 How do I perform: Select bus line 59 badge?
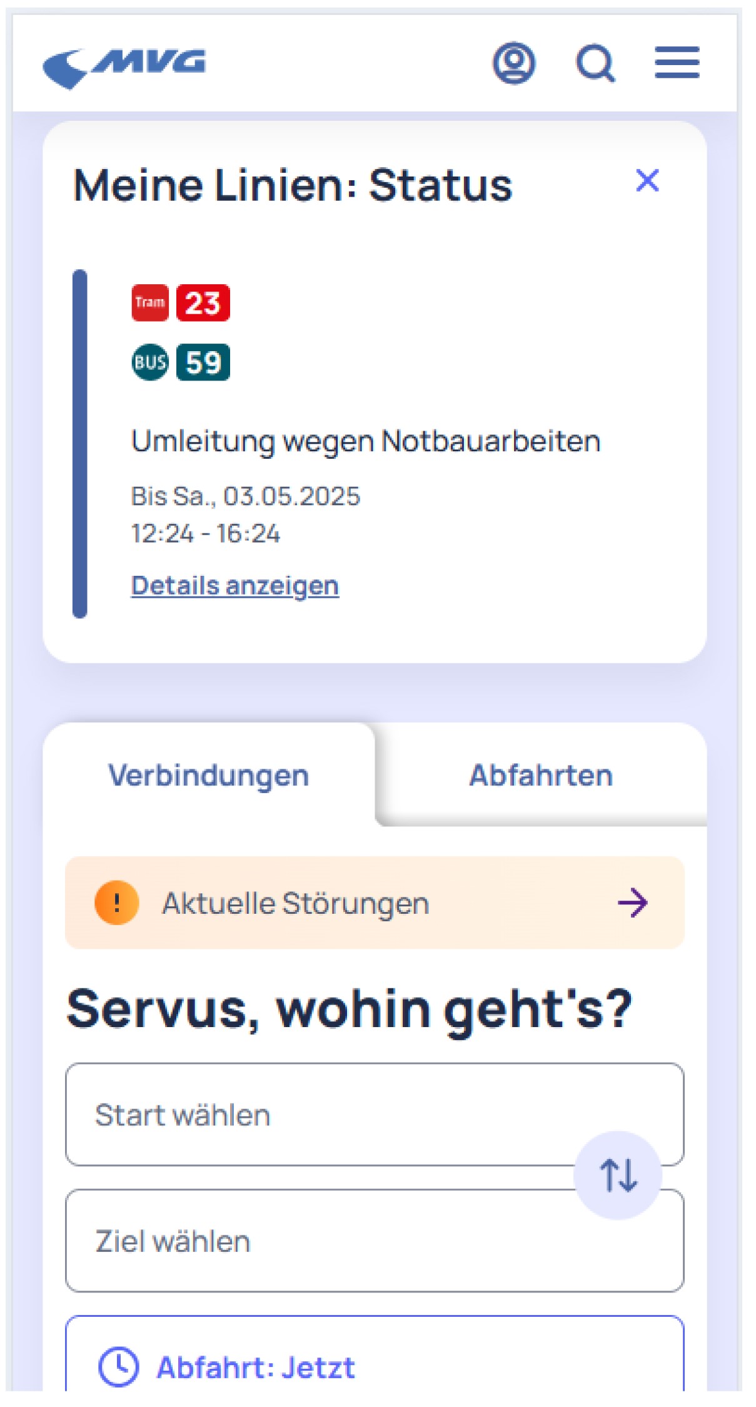tap(203, 362)
